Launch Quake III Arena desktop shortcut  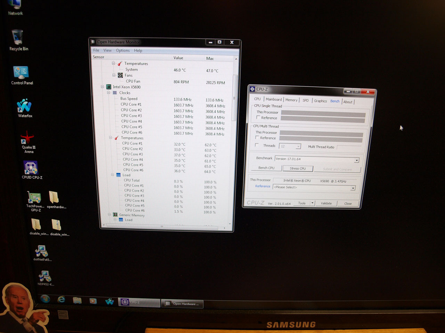29,143
